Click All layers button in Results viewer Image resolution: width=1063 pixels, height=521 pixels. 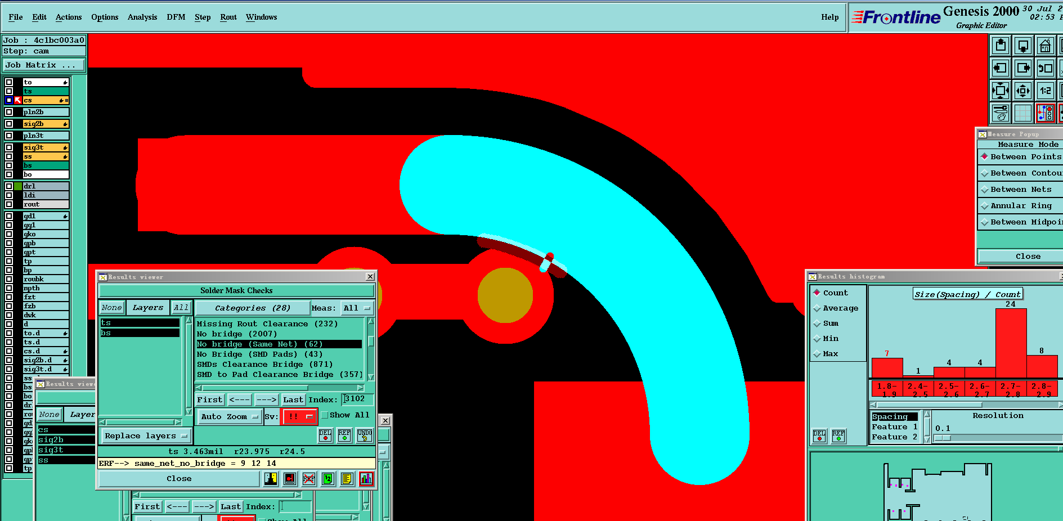point(181,308)
